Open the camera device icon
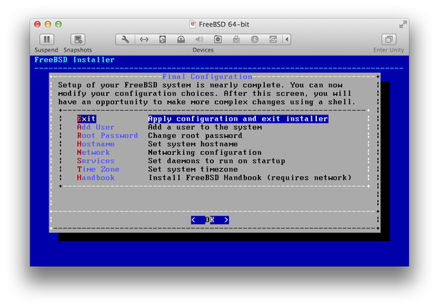The width and height of the screenshot is (439, 308). 218,40
